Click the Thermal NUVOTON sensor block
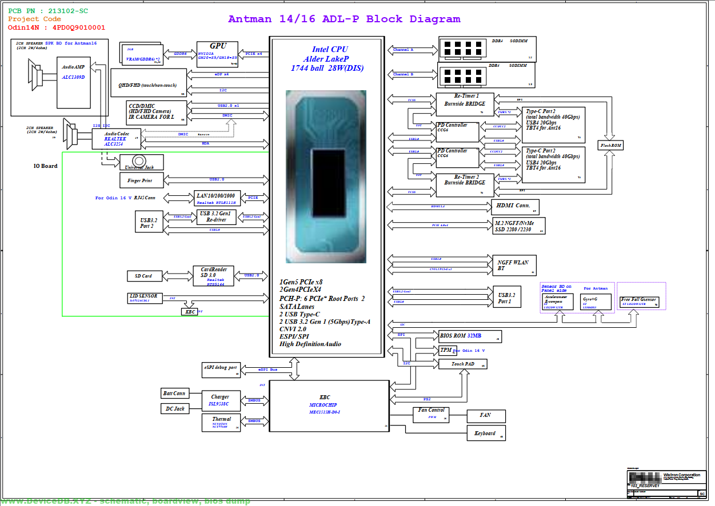Screen dimensions: 715x506 coord(221,423)
